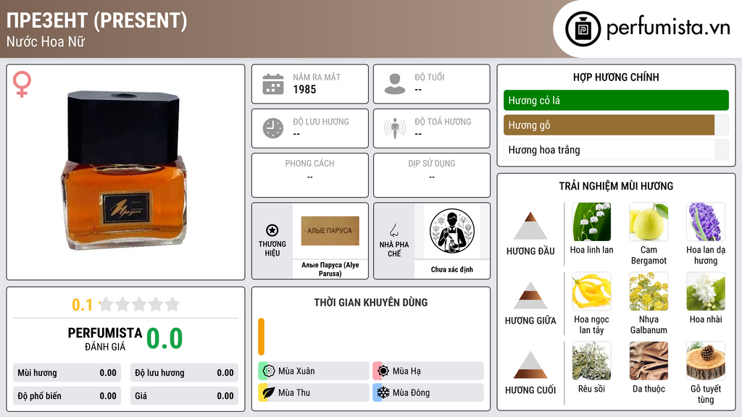Screen dimensions: 742x417
Task: Click the star badge icon above Thương hiệu
Action: pos(272,230)
